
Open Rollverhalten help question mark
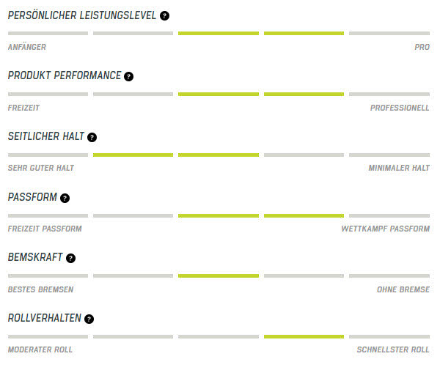pyautogui.click(x=89, y=319)
